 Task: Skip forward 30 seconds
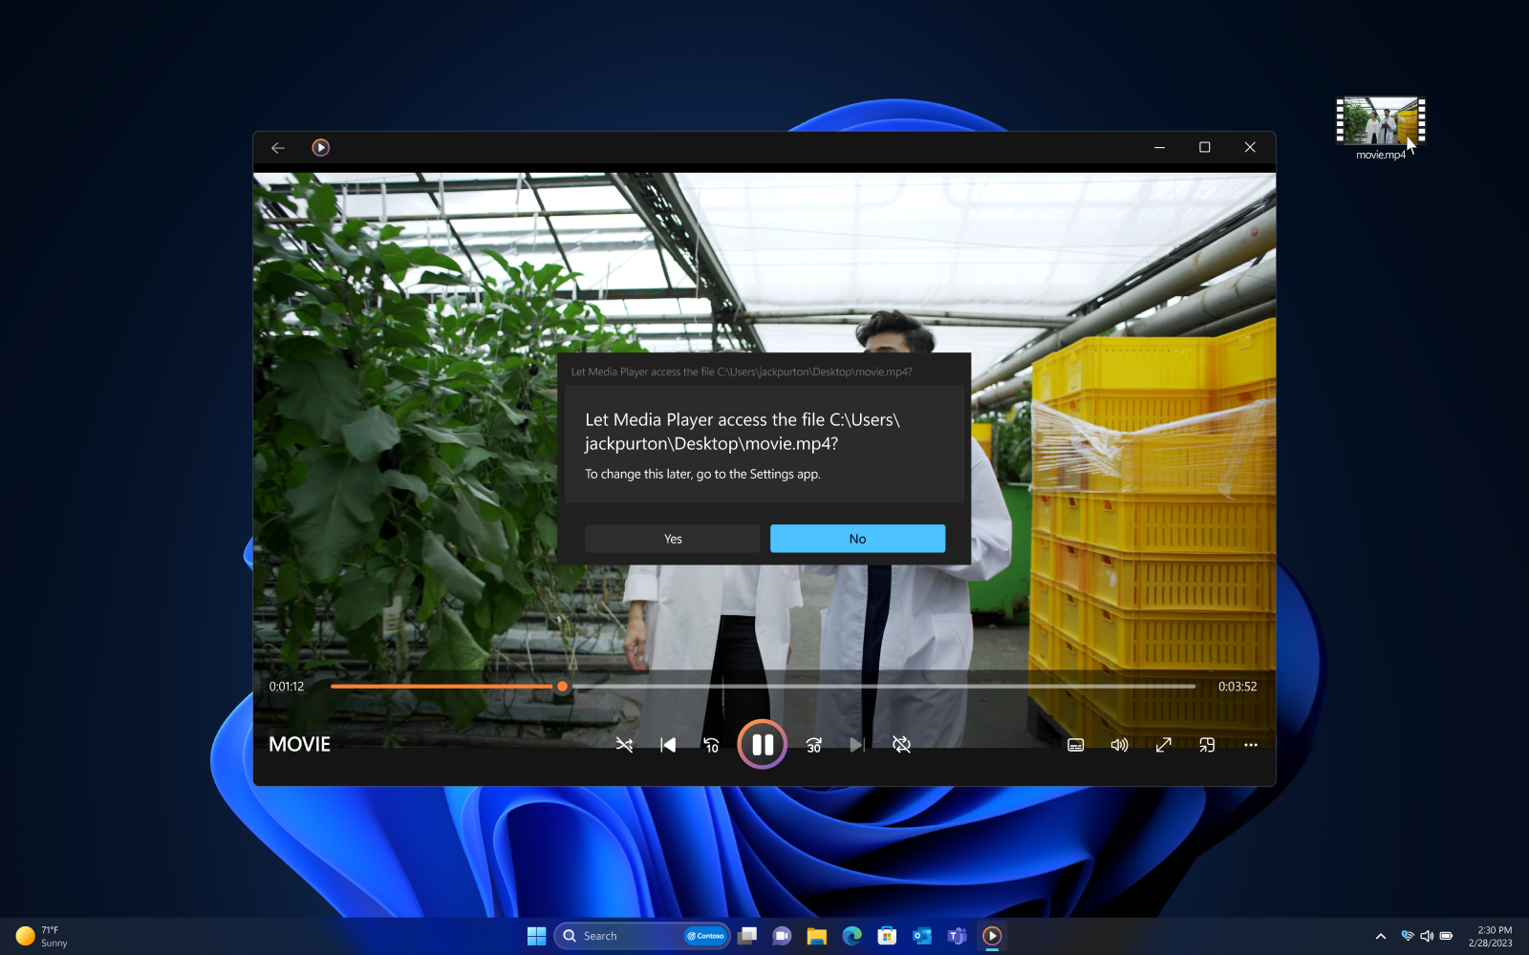click(812, 745)
